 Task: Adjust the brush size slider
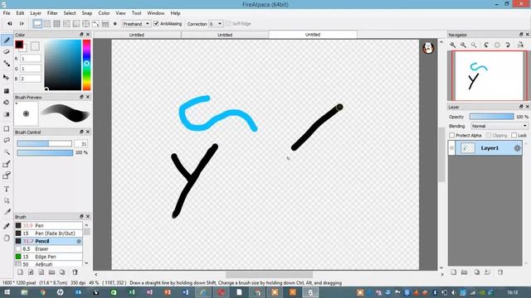point(44,143)
